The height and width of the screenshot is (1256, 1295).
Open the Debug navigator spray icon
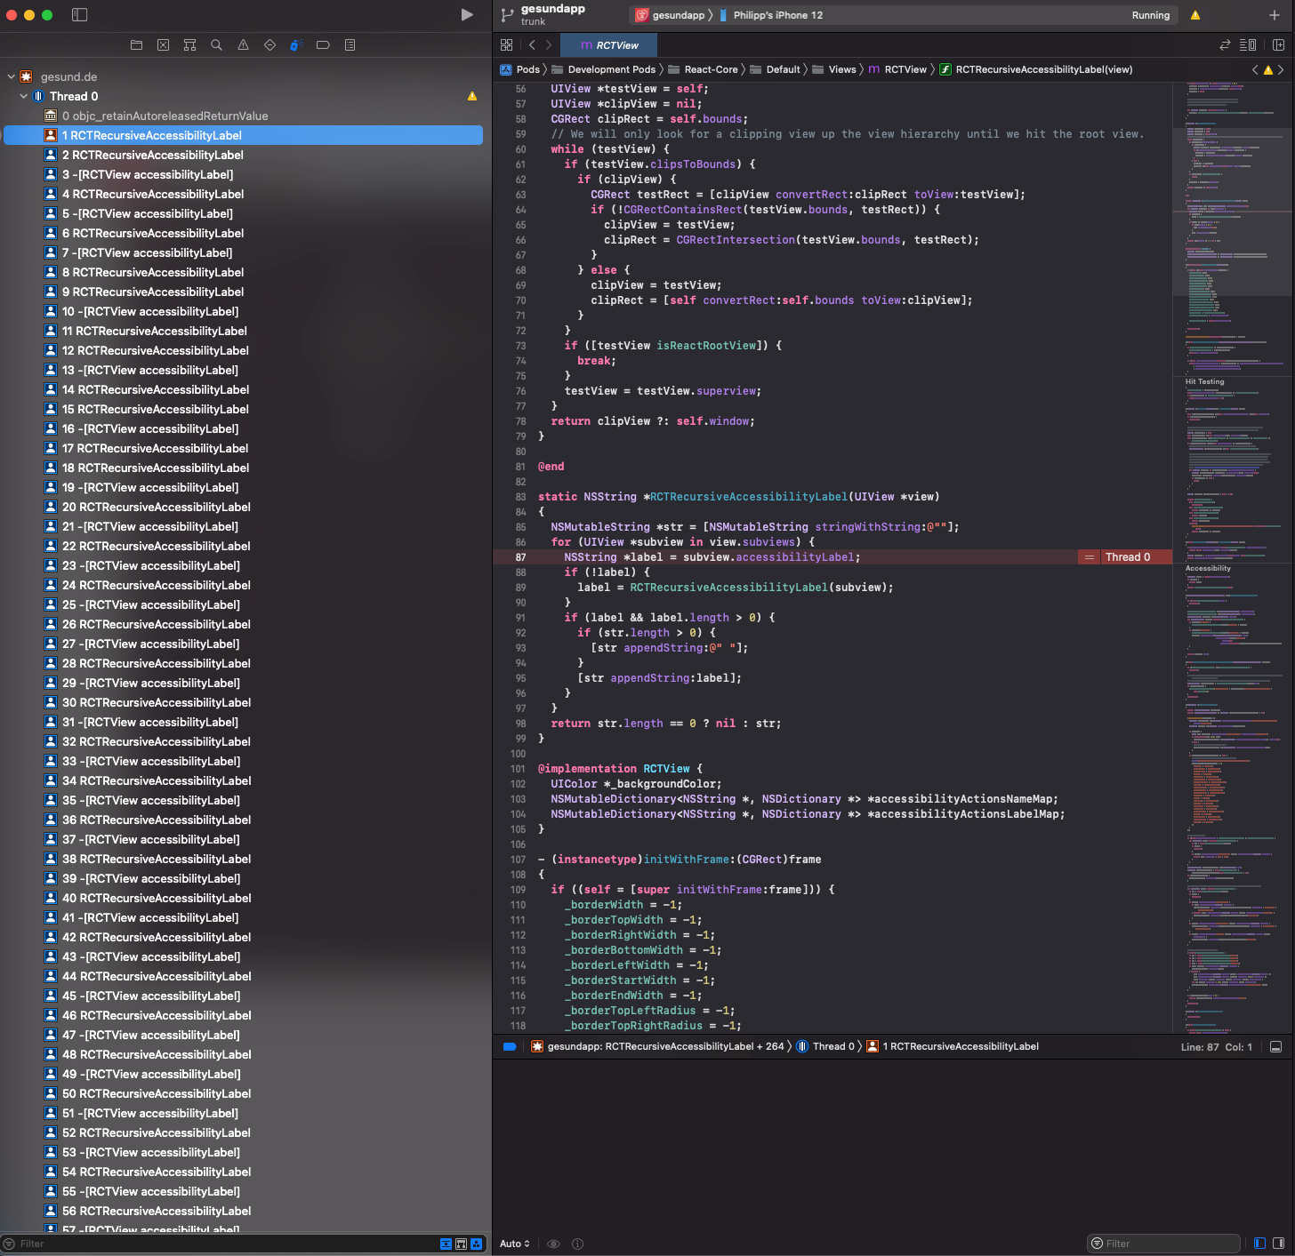coord(296,45)
